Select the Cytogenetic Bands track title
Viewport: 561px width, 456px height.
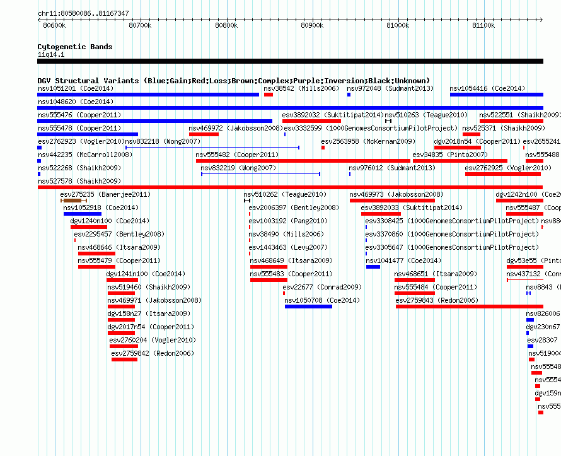pos(75,47)
